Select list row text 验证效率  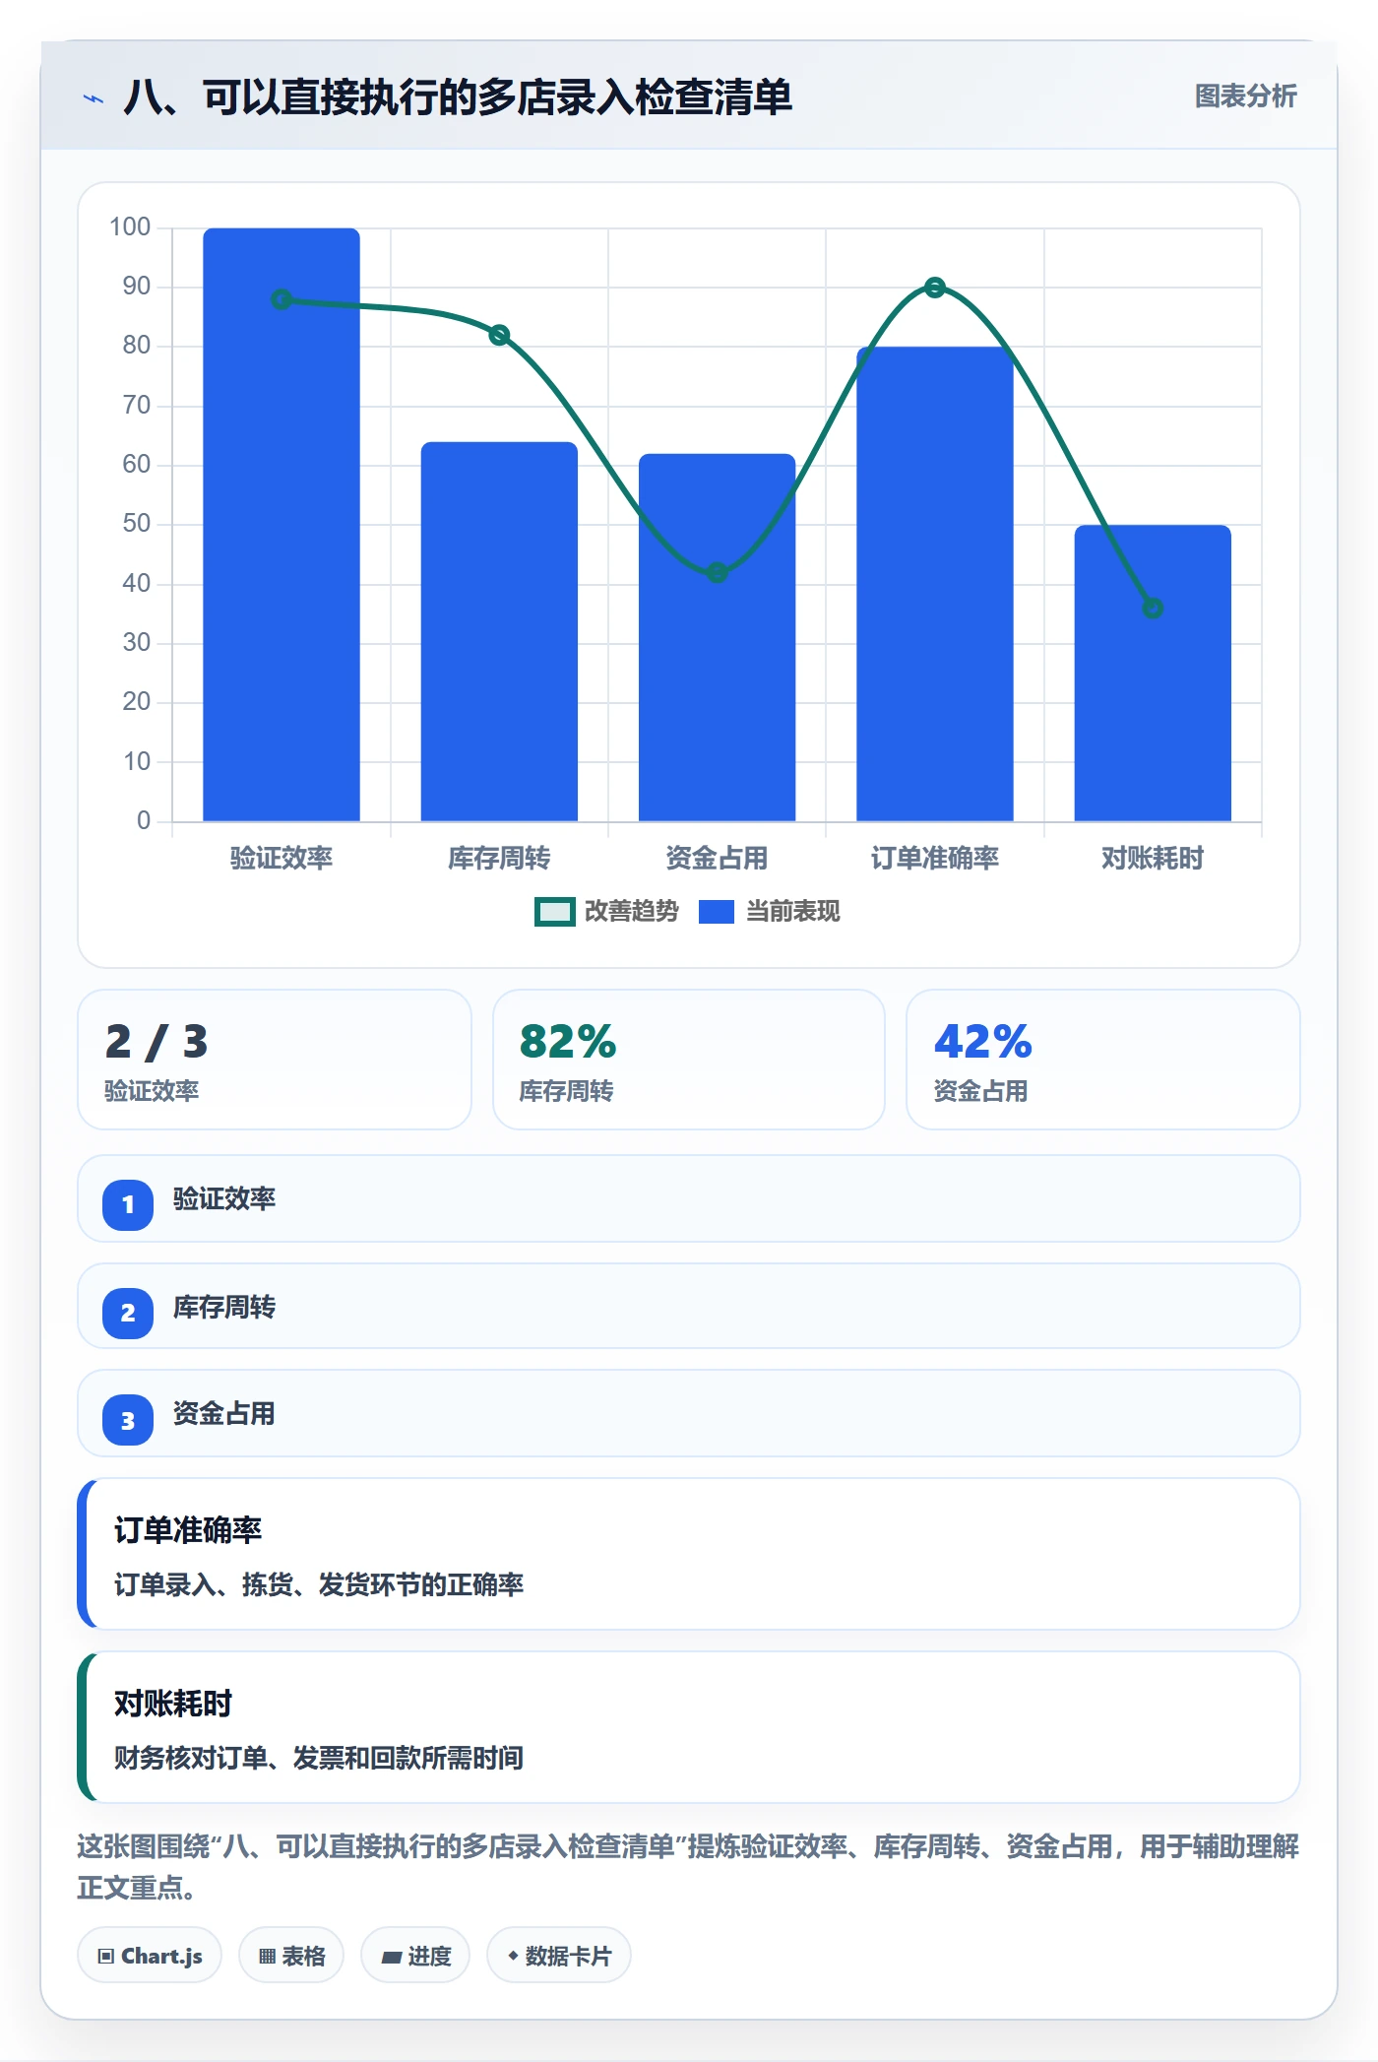(224, 1199)
